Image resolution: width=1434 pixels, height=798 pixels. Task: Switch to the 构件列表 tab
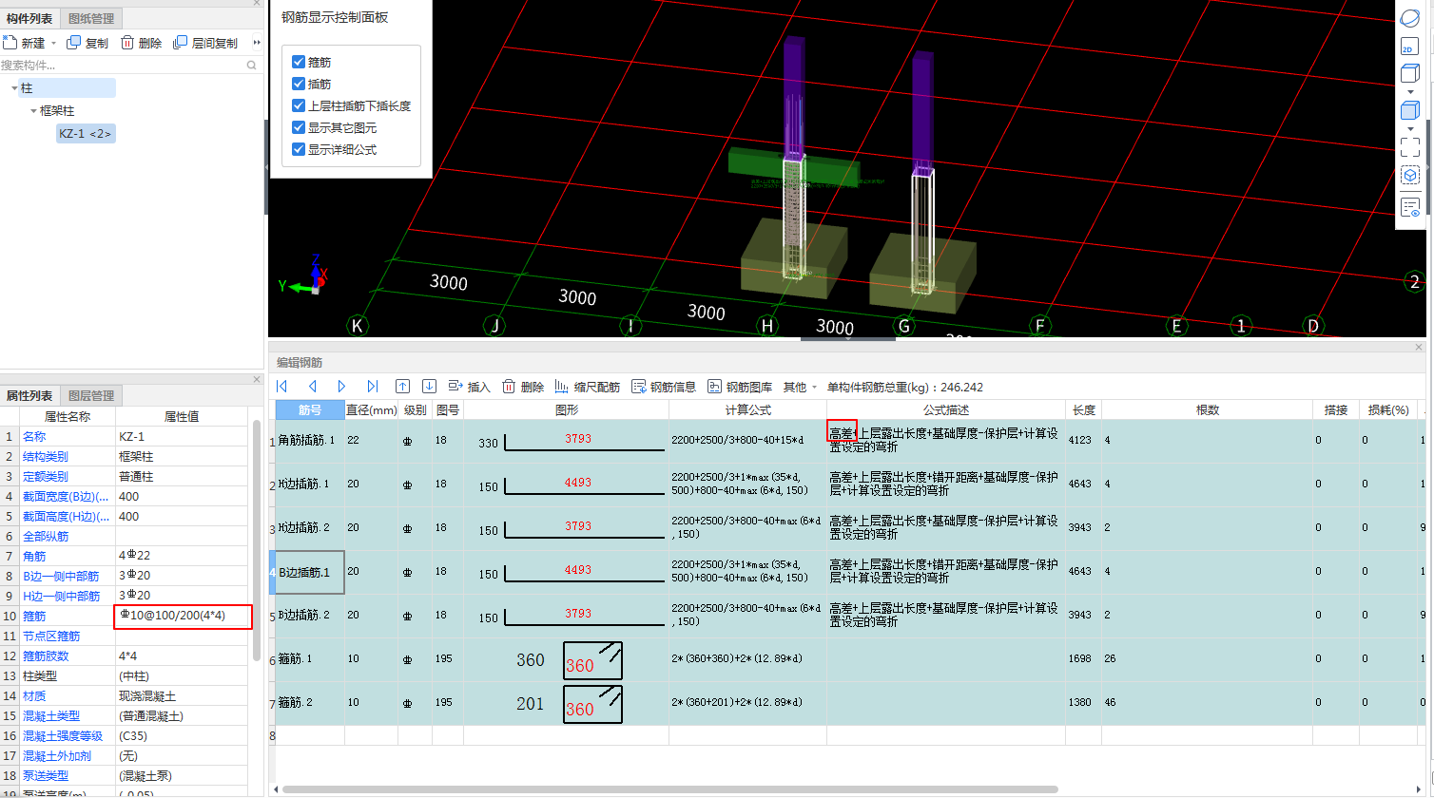point(29,18)
